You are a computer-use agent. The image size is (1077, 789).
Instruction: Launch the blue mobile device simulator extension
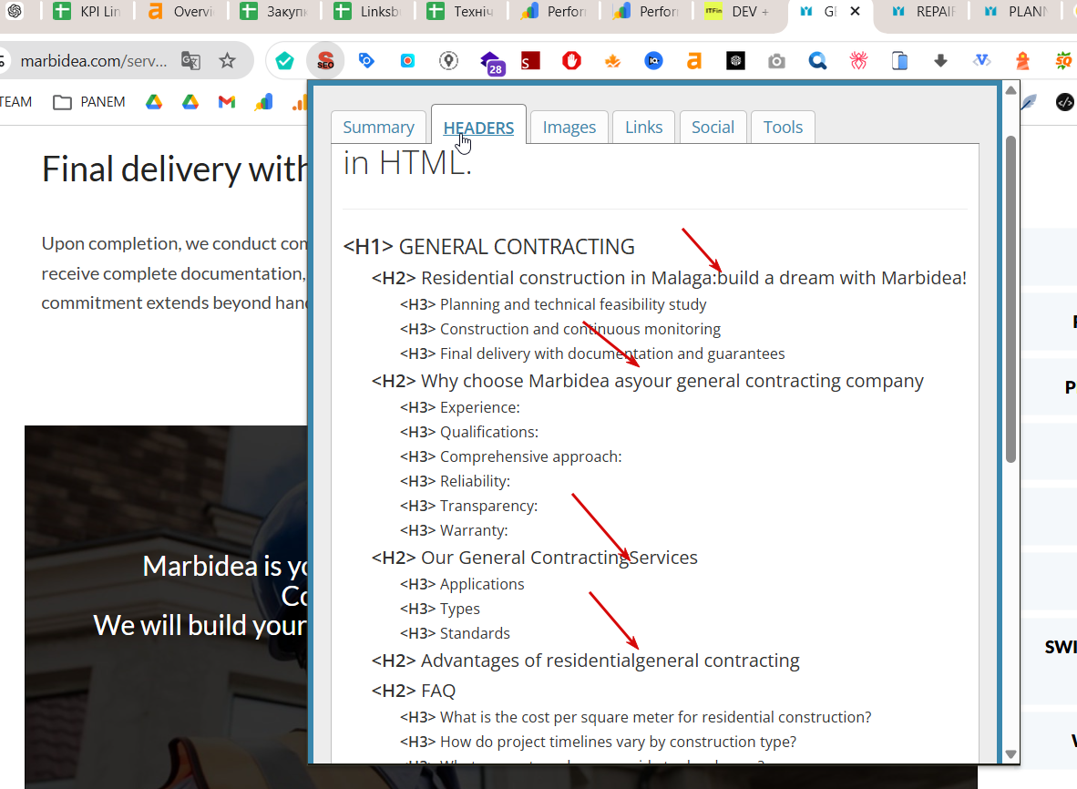point(900,61)
